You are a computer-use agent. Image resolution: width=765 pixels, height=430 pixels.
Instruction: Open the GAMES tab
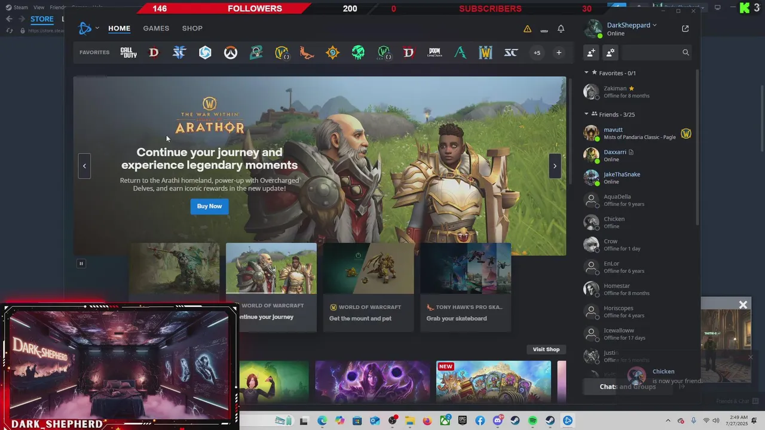(x=156, y=28)
